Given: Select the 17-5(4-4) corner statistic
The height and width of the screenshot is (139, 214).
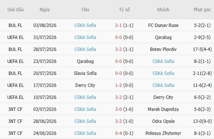Looking at the screenshot, I should [202, 49].
